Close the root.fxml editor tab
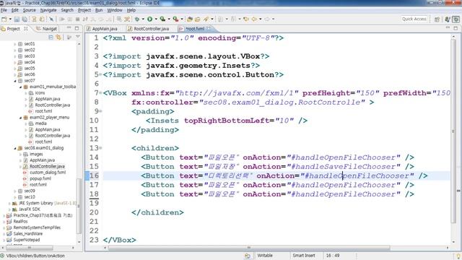 pyautogui.click(x=209, y=29)
